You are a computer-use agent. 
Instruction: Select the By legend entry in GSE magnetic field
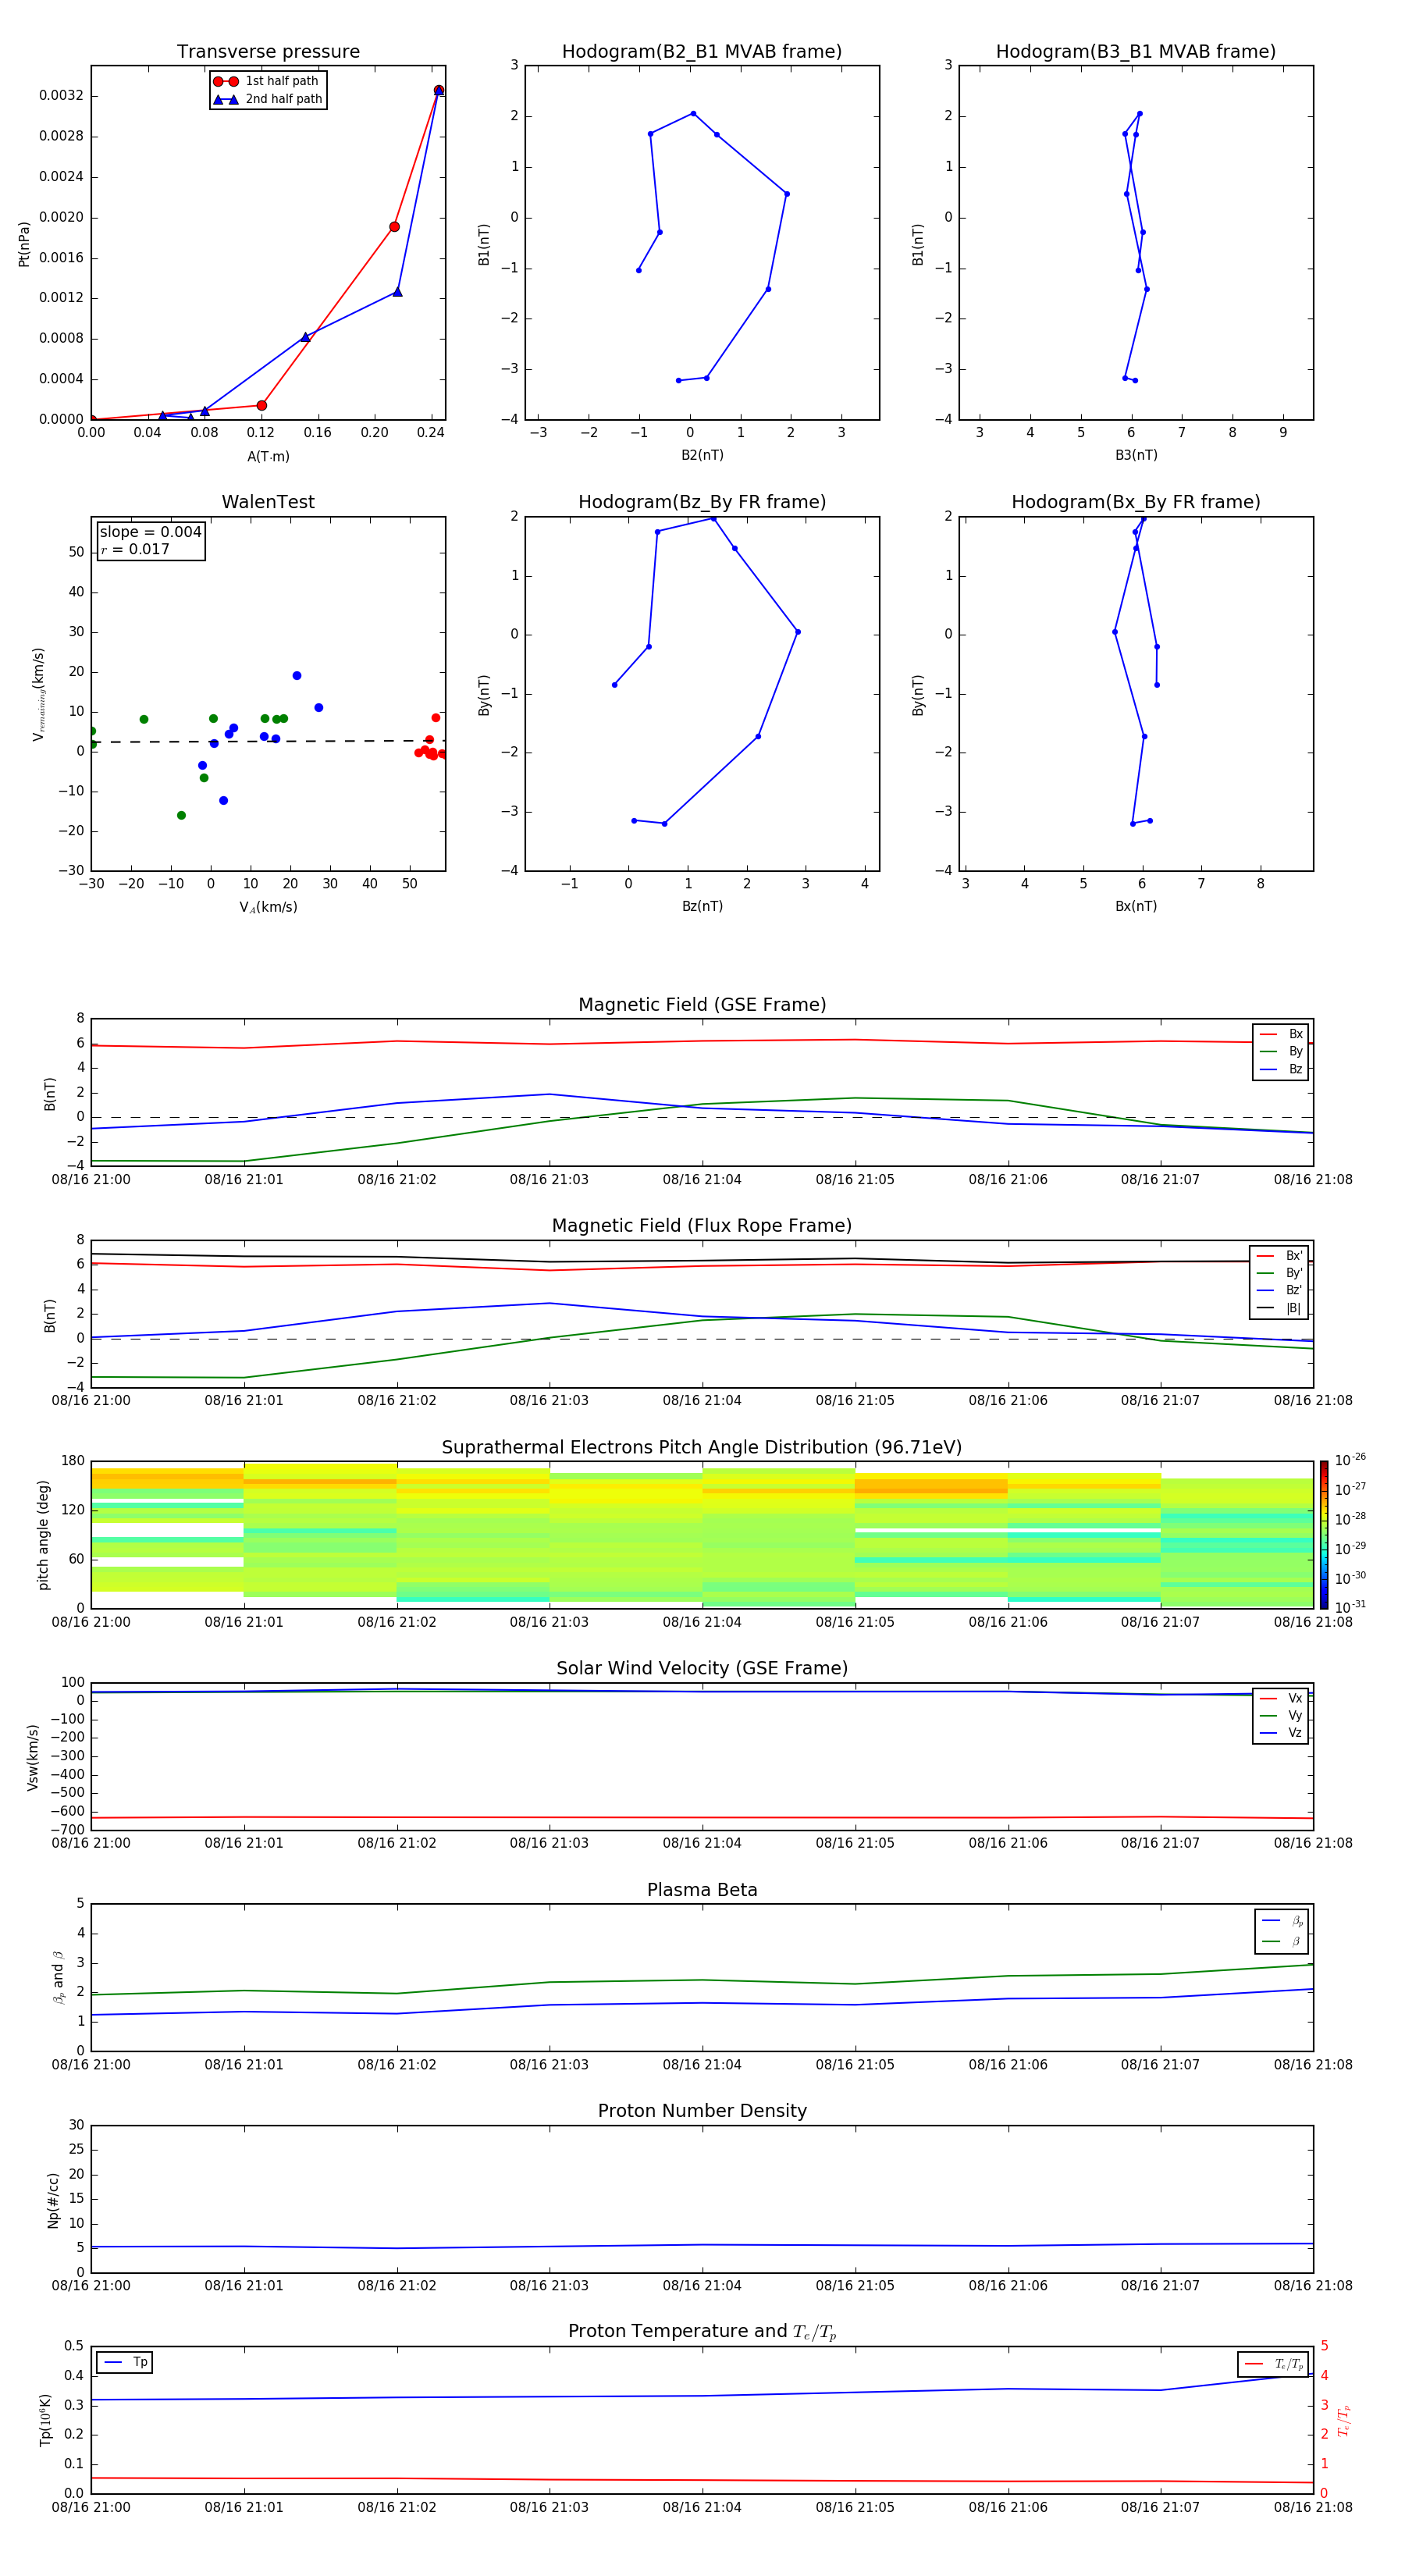[1281, 1051]
